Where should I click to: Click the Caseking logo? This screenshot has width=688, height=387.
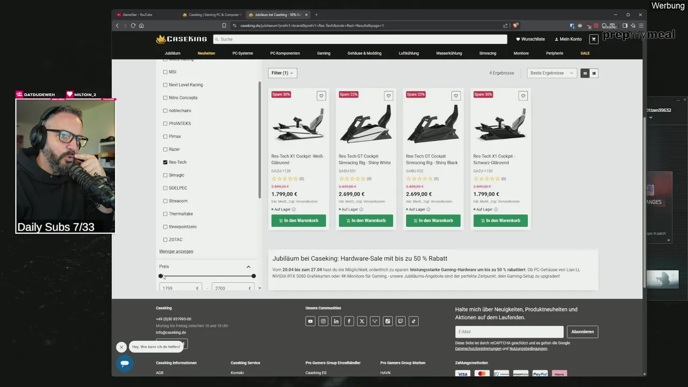[x=182, y=39]
